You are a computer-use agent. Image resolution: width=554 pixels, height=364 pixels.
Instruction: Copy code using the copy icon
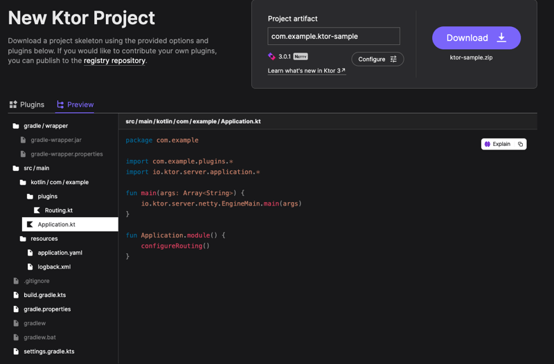pyautogui.click(x=520, y=144)
